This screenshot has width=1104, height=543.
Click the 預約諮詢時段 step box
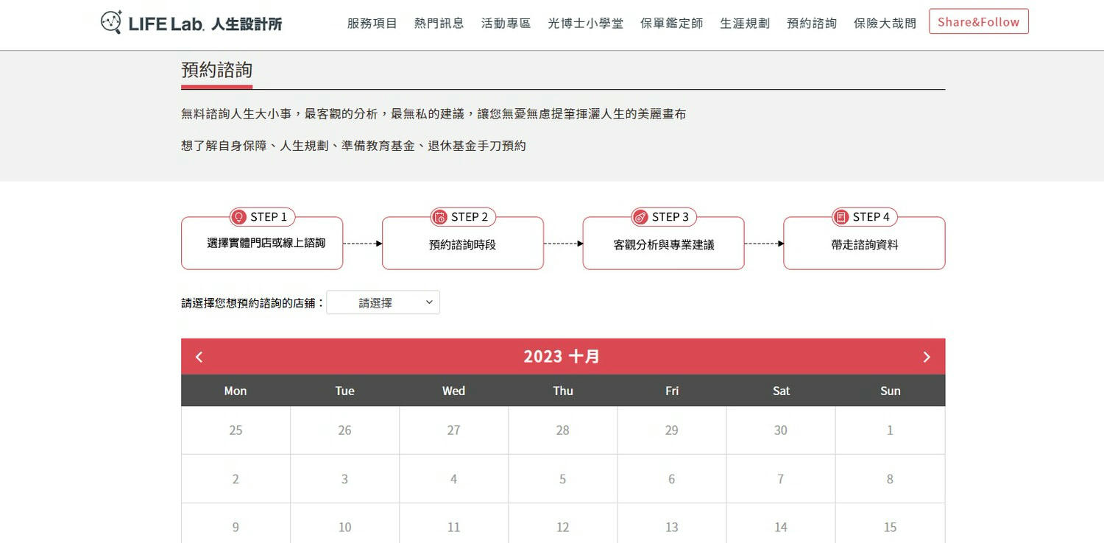point(463,243)
